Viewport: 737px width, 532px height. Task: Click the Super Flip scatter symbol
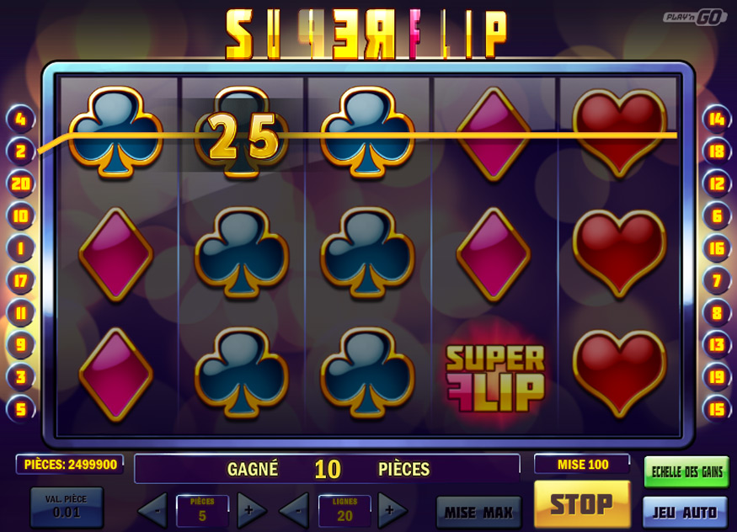495,377
